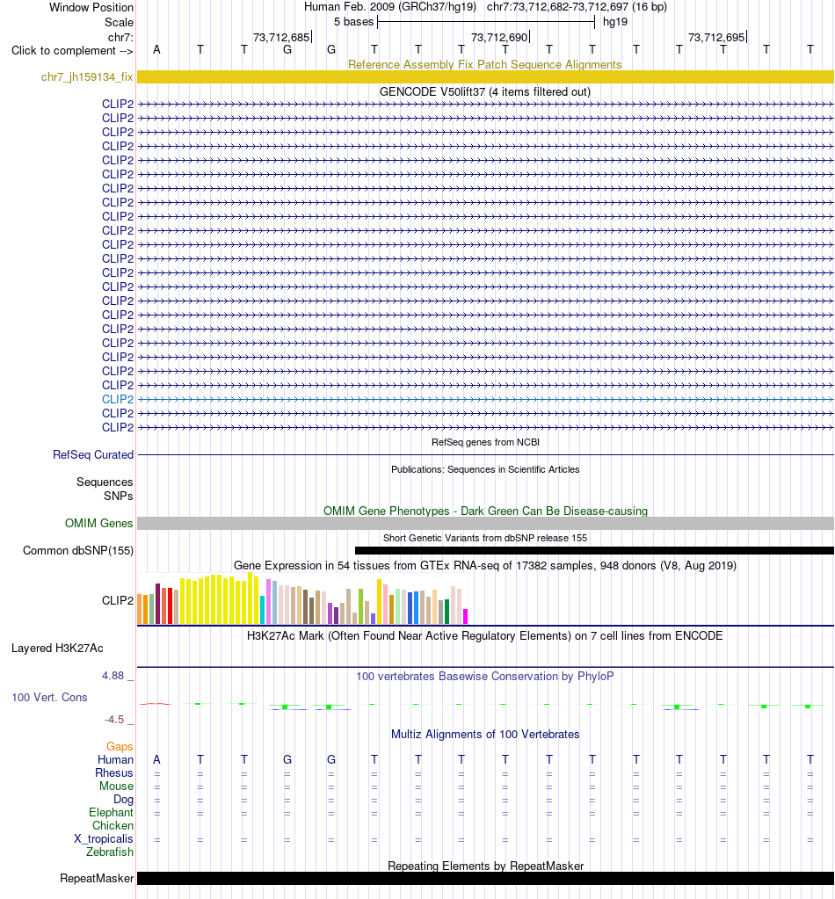
Task: Open 'Publications: Sequences in Scientific Articles' title
Action: point(485,469)
